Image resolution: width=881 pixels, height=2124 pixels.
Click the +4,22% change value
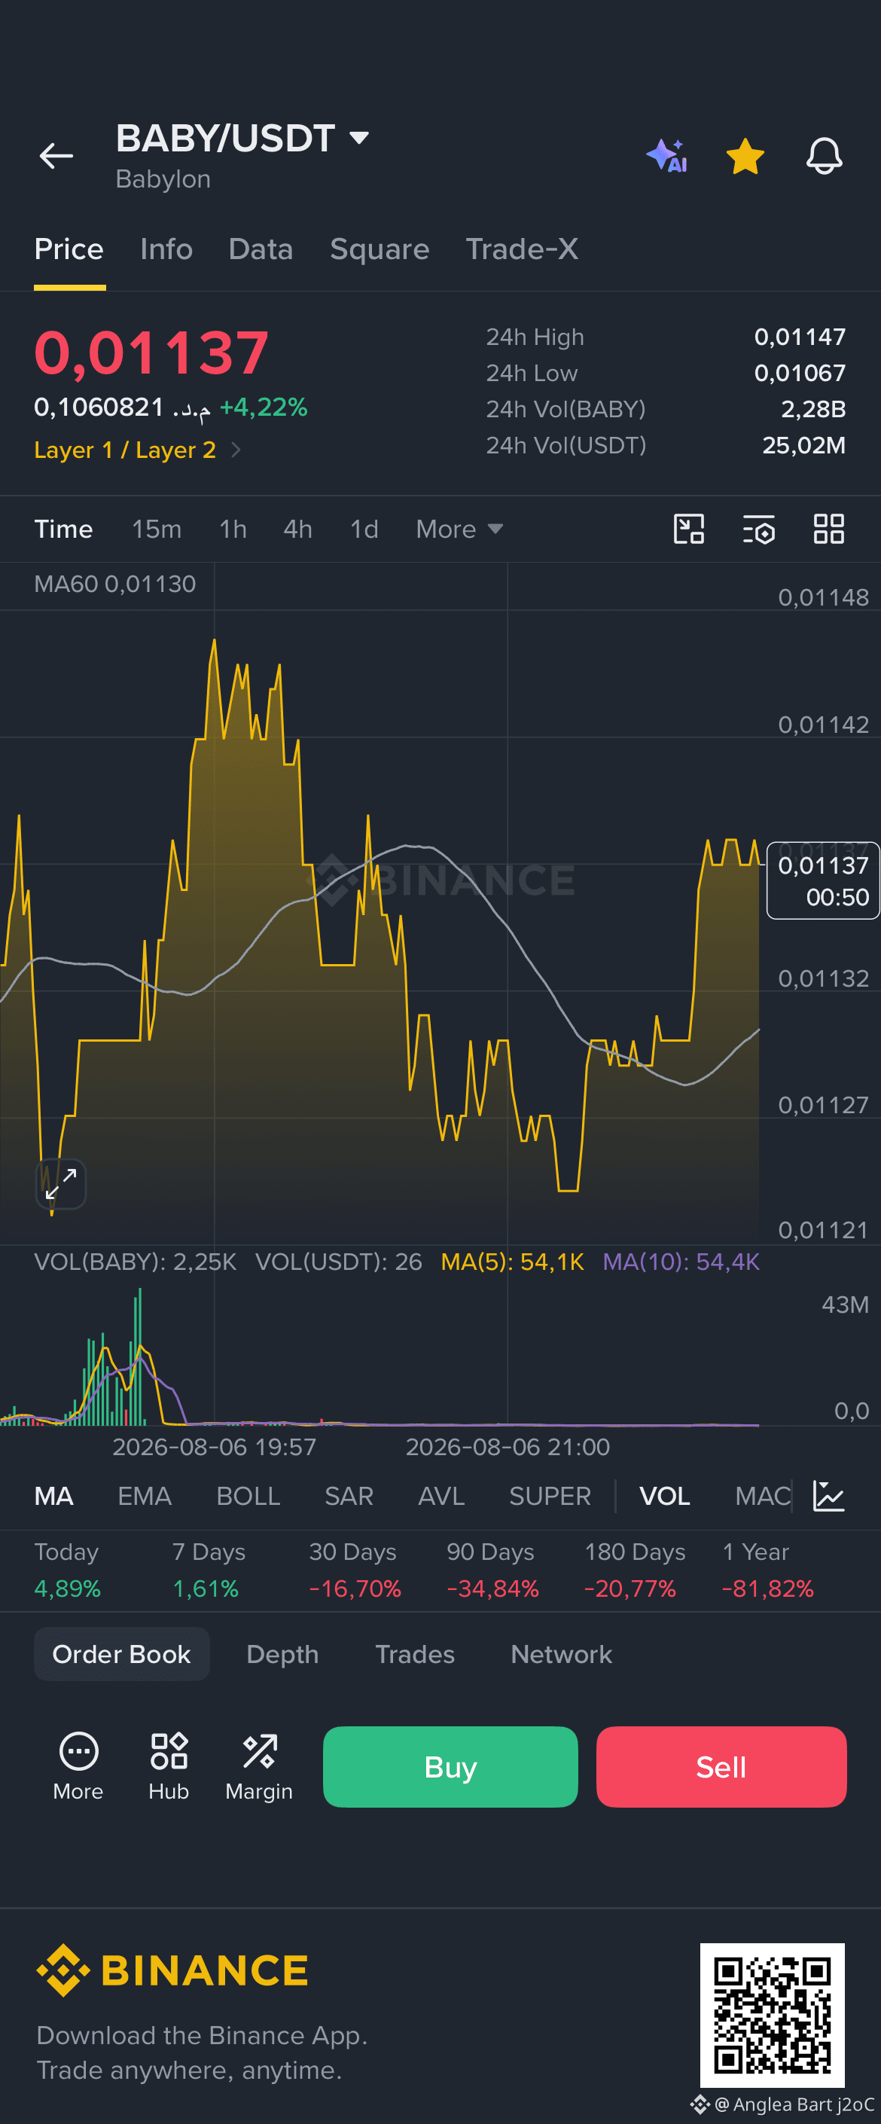pyautogui.click(x=264, y=407)
